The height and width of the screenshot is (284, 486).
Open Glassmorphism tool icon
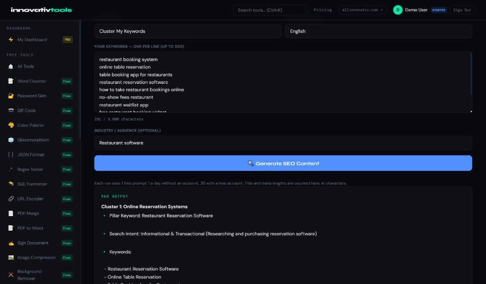(11, 140)
